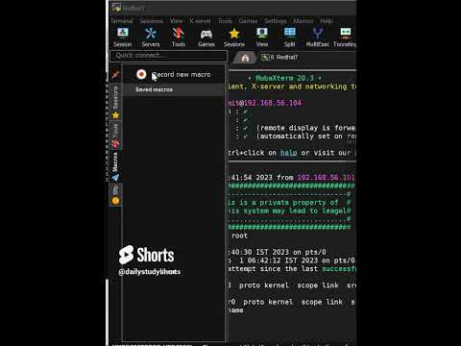Click the orange circle sidebar icon
The image size is (461, 346).
(x=115, y=201)
